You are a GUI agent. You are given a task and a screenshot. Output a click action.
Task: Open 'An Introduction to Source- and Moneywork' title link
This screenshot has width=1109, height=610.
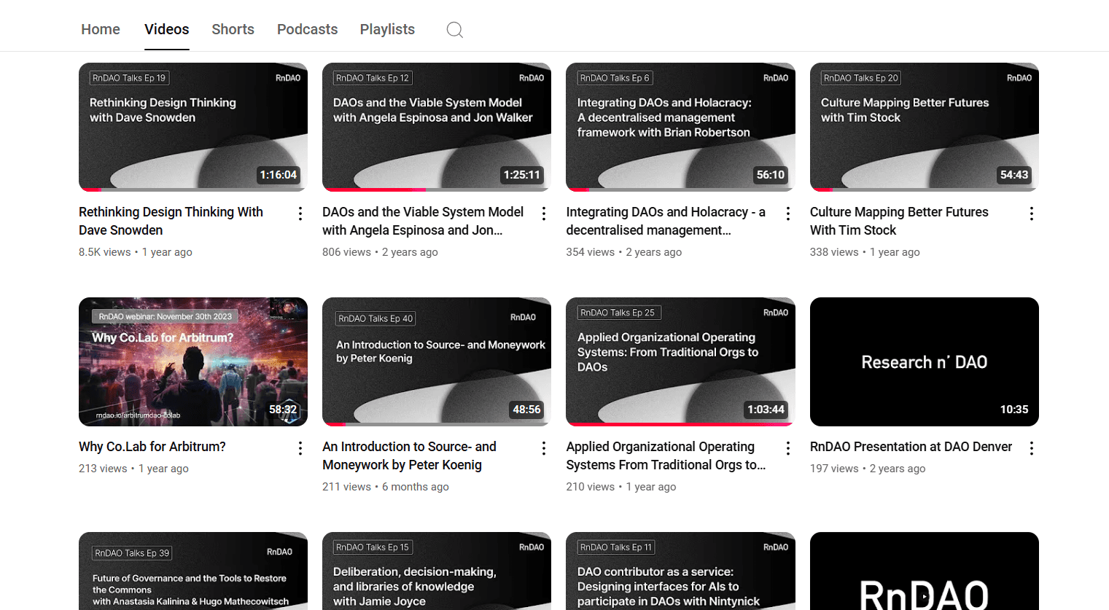409,455
